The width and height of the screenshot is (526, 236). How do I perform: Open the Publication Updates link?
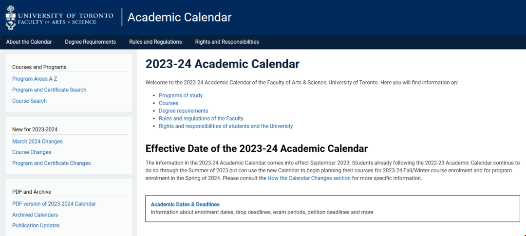point(36,226)
